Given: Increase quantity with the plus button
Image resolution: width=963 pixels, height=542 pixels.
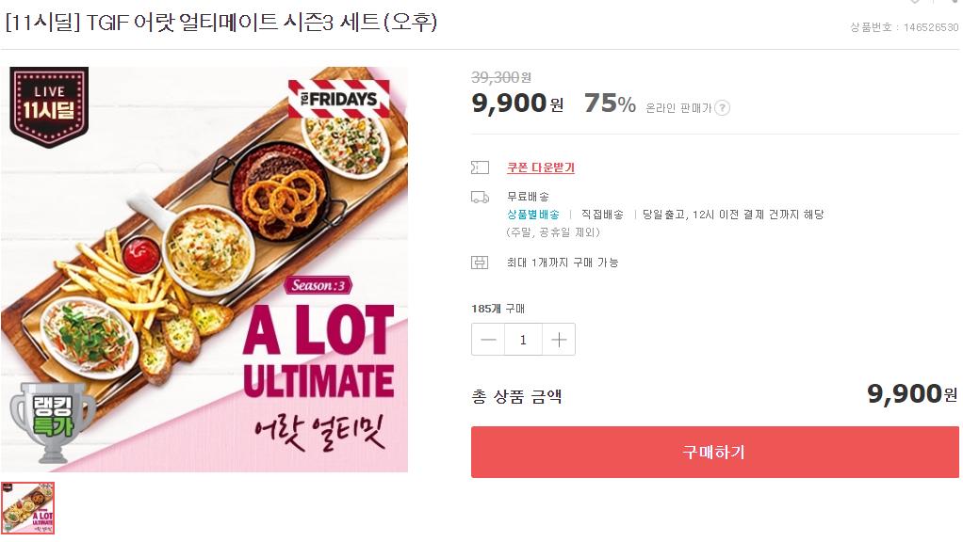Looking at the screenshot, I should (558, 340).
